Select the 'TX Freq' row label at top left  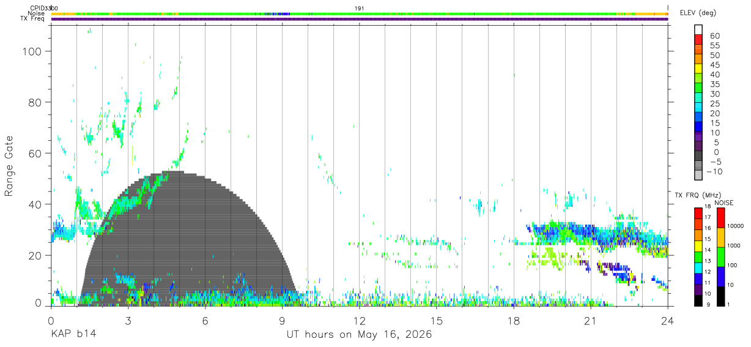click(x=33, y=19)
